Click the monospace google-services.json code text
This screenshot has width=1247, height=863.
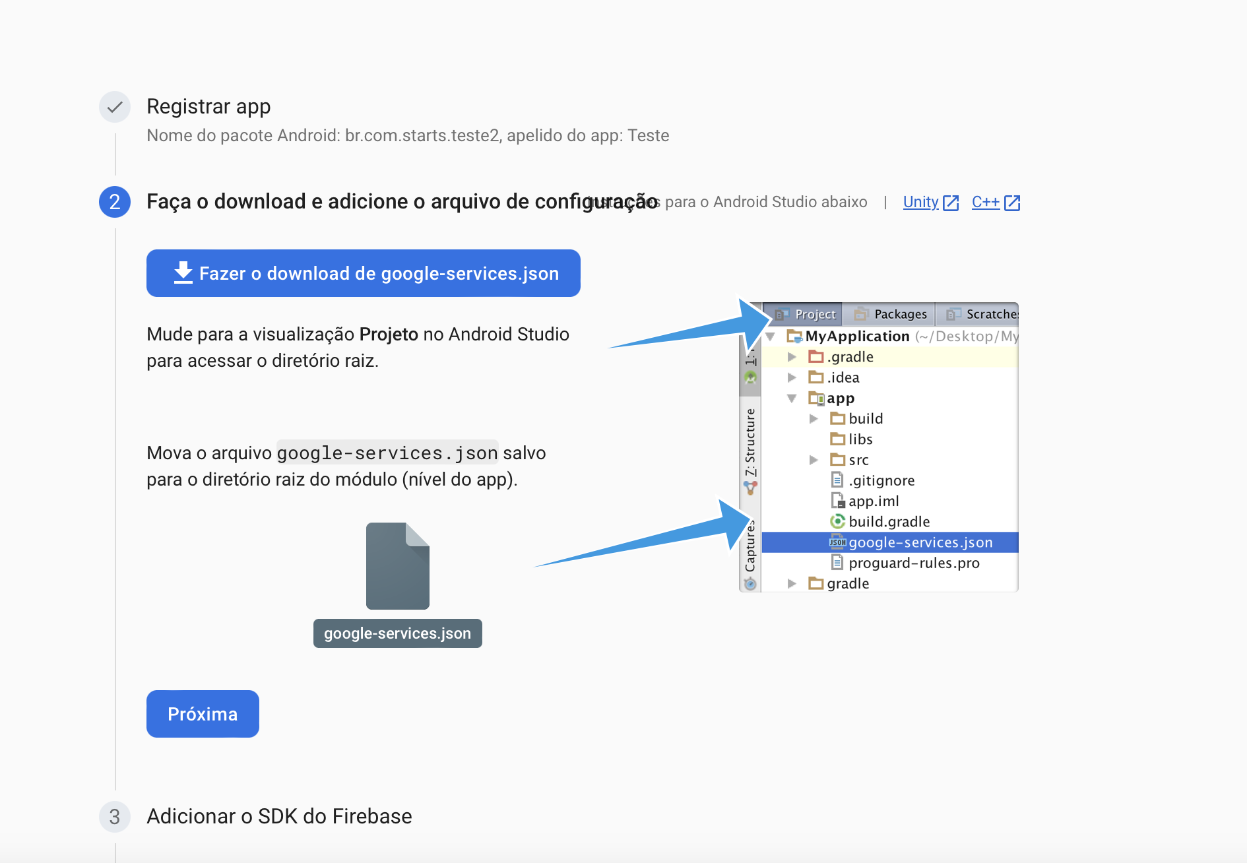387,453
